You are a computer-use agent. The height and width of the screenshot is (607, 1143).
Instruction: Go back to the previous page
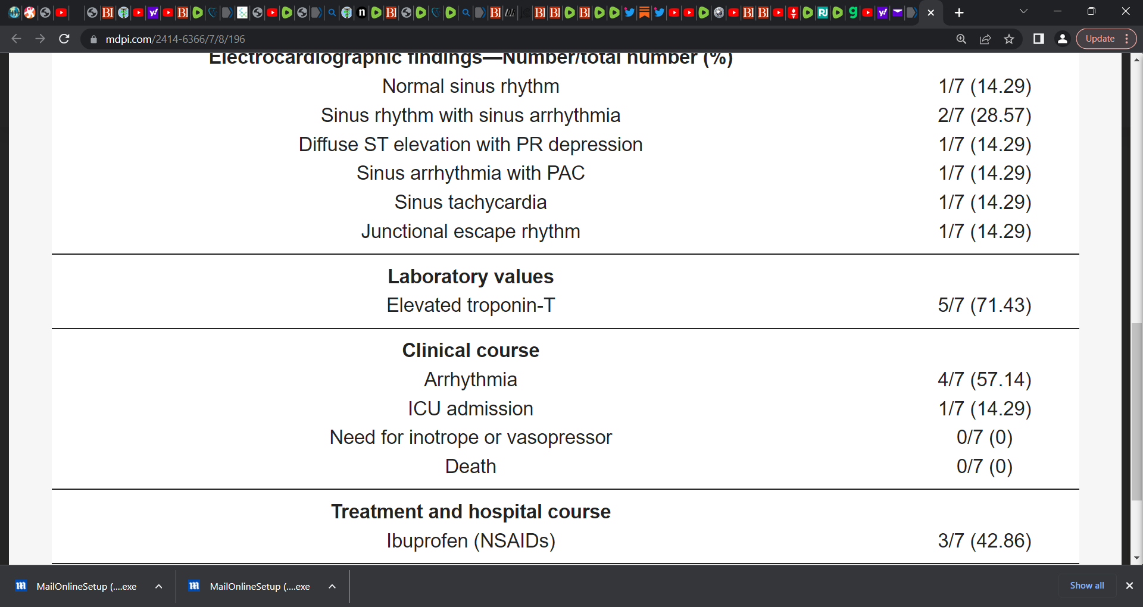point(16,39)
